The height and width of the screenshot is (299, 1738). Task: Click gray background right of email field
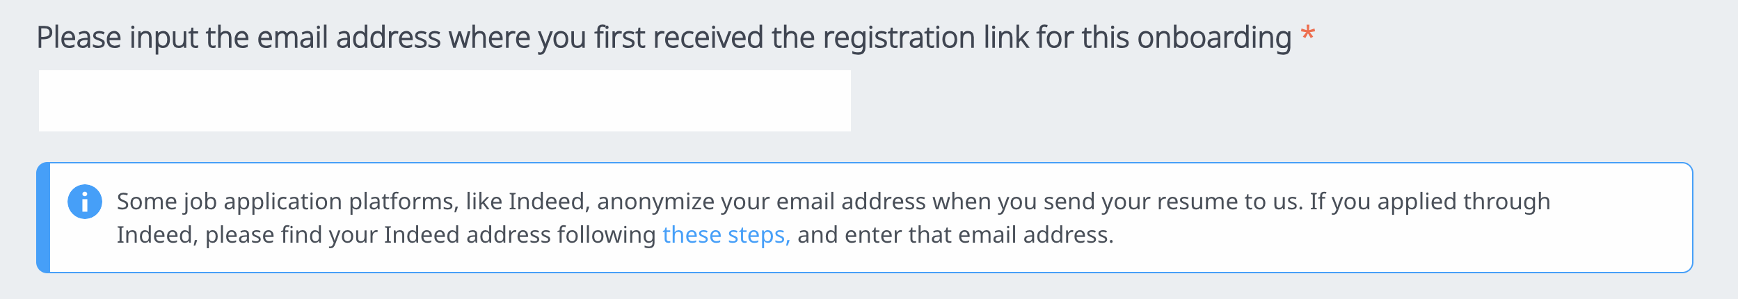pyautogui.click(x=1183, y=101)
